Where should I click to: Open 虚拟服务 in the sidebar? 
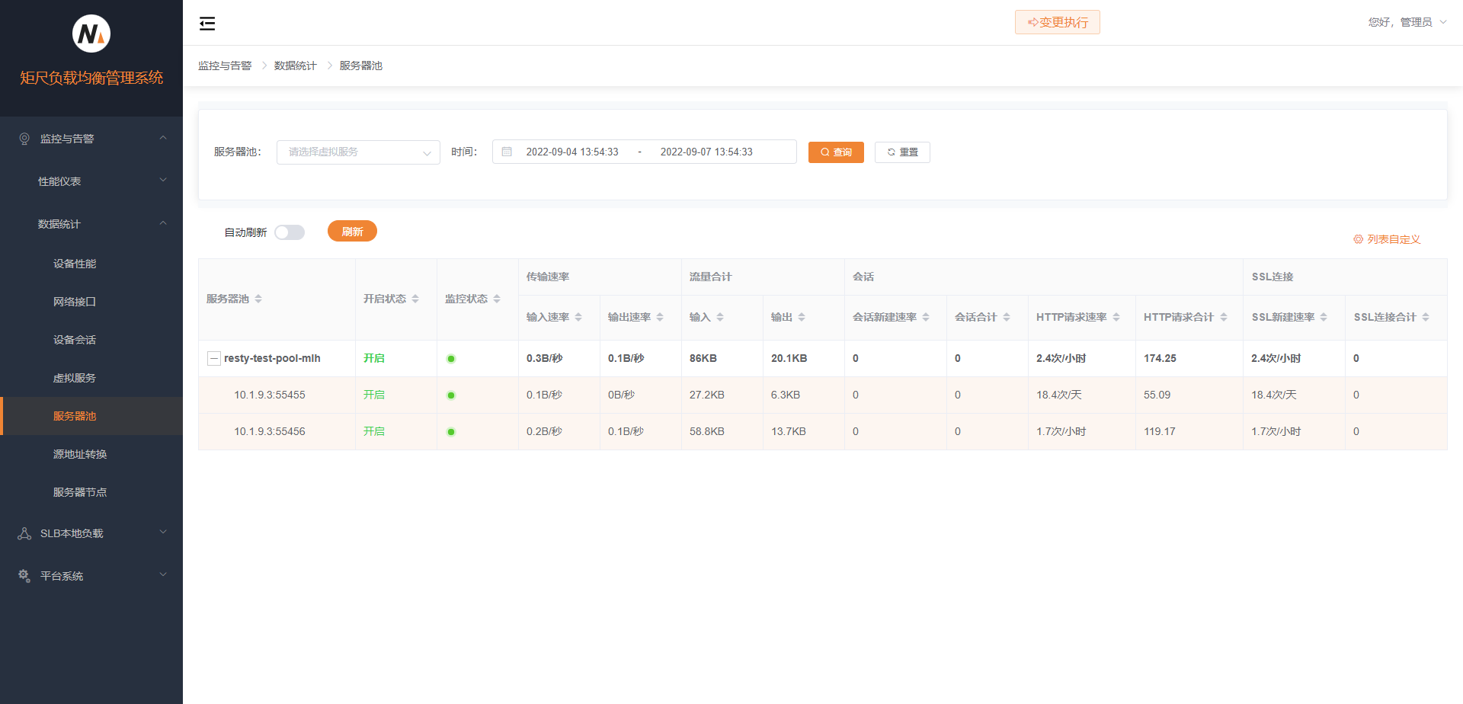75,378
